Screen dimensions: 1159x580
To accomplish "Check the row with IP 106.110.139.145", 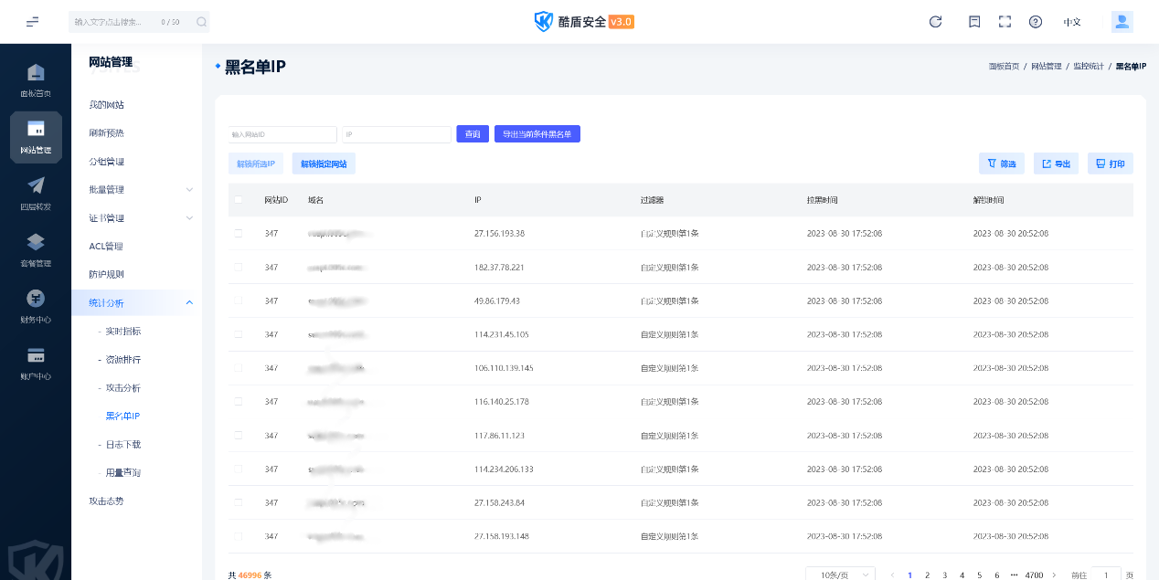I will click(239, 367).
